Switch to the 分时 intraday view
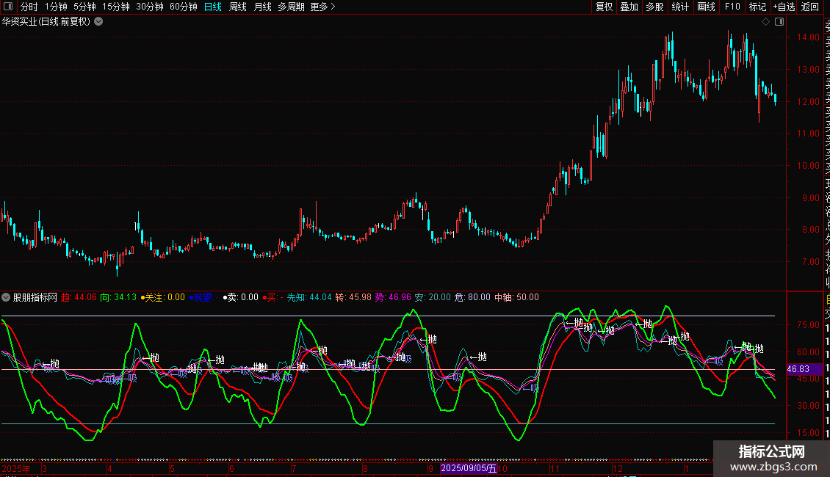The width and height of the screenshot is (830, 477). point(29,7)
